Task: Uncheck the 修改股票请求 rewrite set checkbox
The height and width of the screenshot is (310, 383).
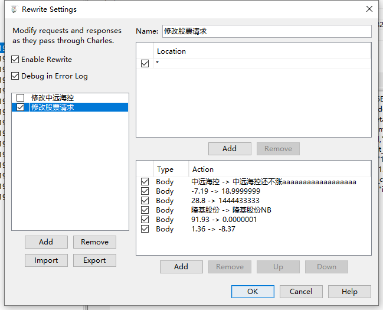Action: [x=20, y=107]
